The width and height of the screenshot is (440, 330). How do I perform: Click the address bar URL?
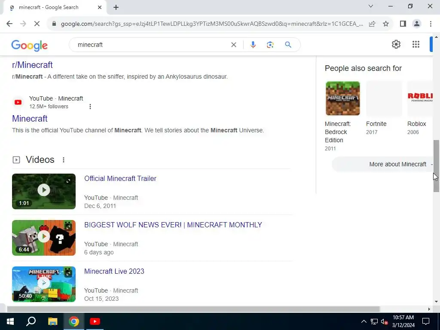tap(212, 24)
